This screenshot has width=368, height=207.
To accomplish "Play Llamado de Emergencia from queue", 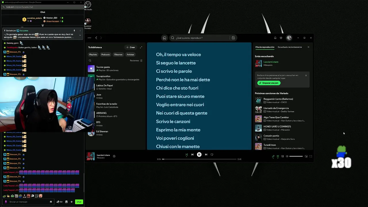I will tap(282, 110).
